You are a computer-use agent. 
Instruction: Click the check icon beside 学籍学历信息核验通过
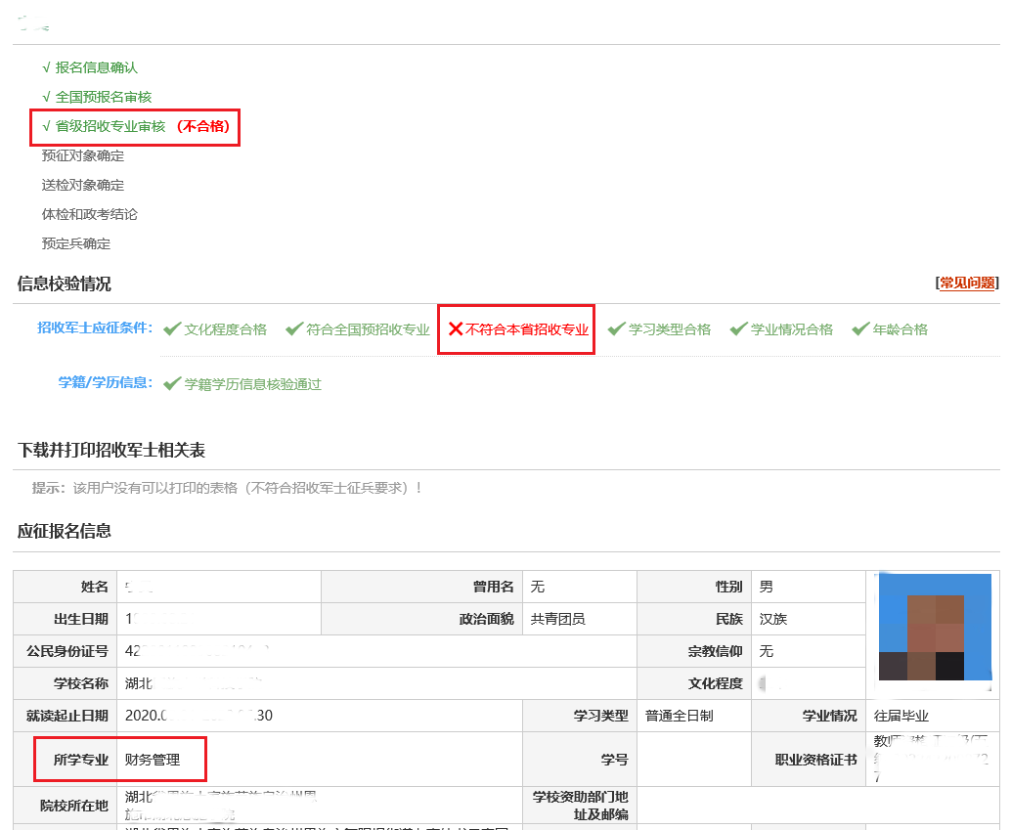click(171, 383)
